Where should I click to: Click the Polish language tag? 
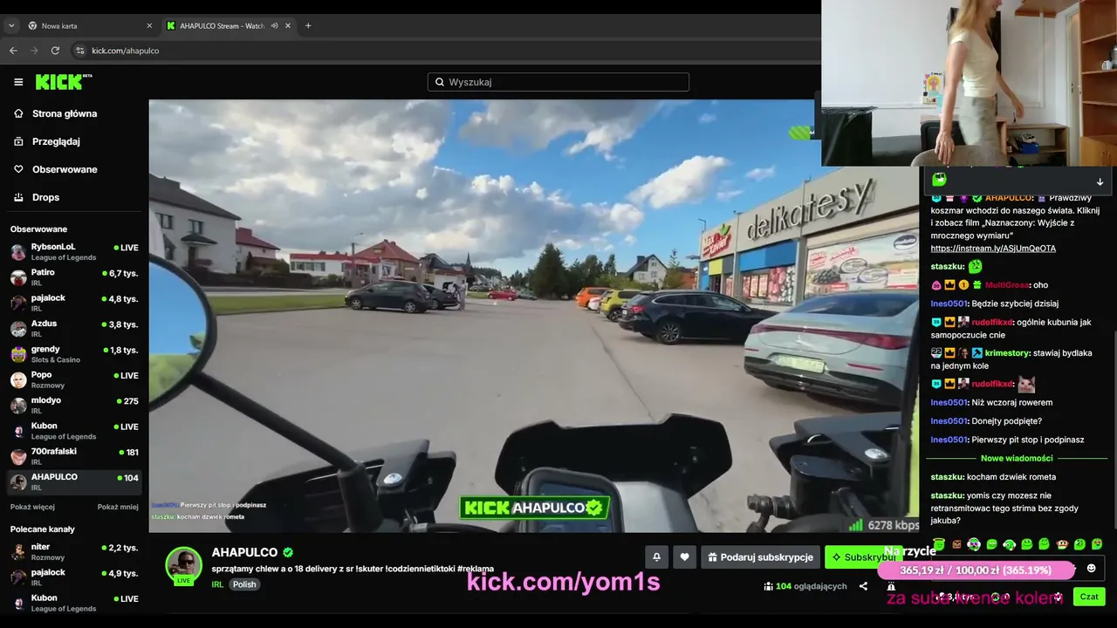point(244,584)
